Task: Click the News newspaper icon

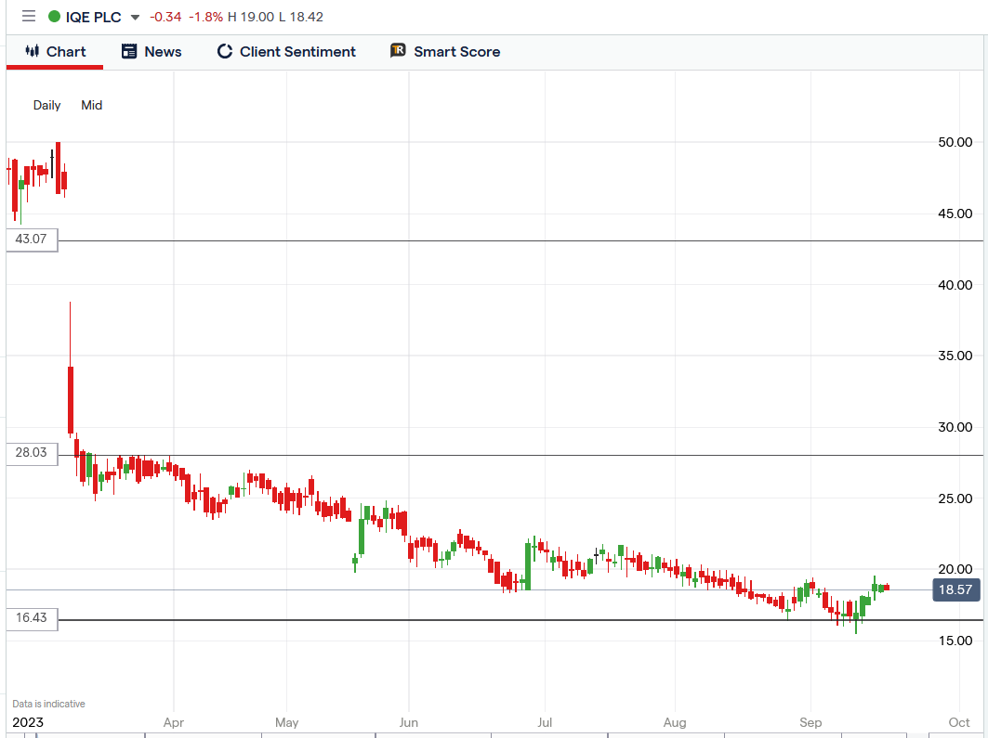Action: [x=129, y=52]
